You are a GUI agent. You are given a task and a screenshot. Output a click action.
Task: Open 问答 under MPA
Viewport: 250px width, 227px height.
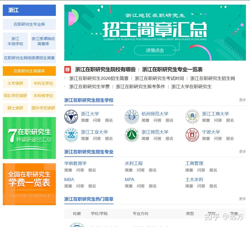(141, 186)
